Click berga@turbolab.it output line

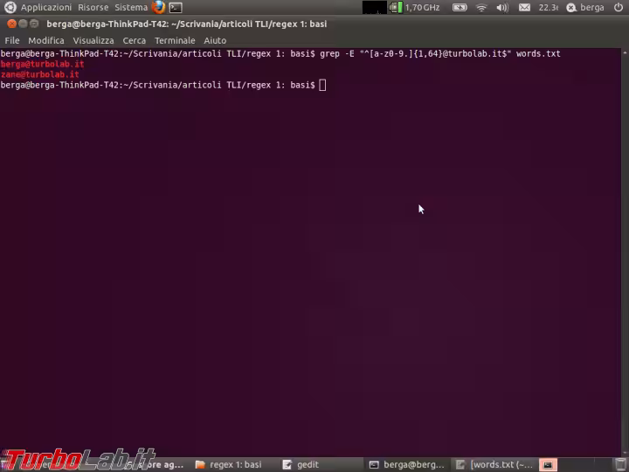(42, 64)
